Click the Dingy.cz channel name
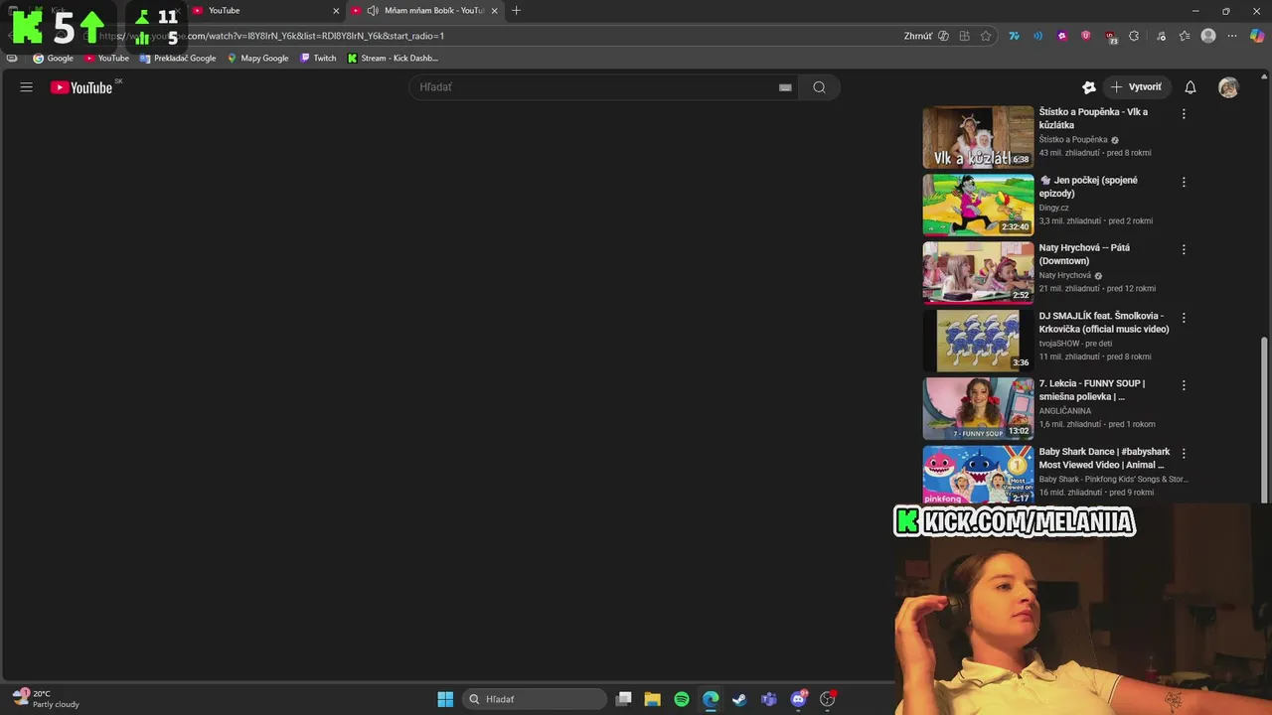Viewport: 1272px width, 715px height. tap(1054, 208)
